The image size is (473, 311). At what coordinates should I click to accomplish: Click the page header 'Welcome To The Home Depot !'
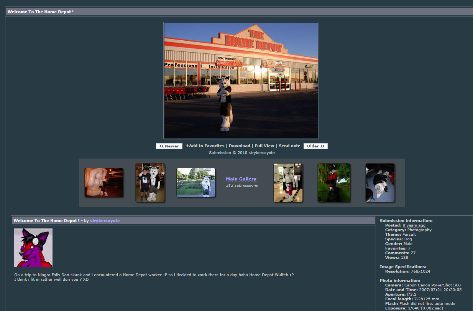[x=41, y=12]
